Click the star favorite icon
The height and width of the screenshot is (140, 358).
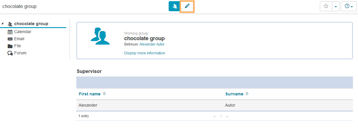coord(326,6)
